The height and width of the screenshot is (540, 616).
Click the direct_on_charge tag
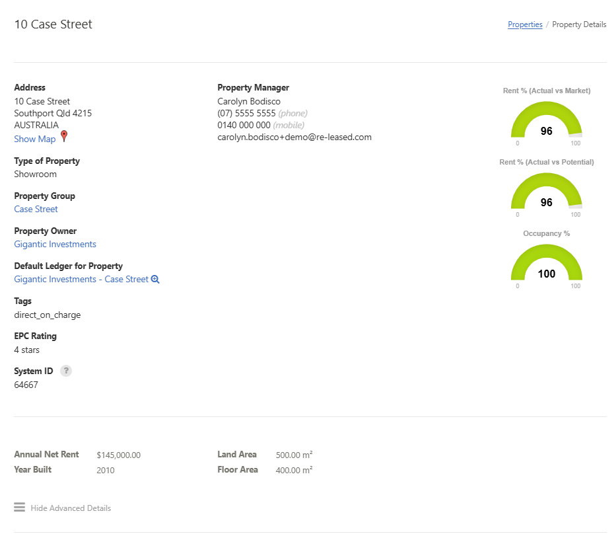(x=48, y=315)
